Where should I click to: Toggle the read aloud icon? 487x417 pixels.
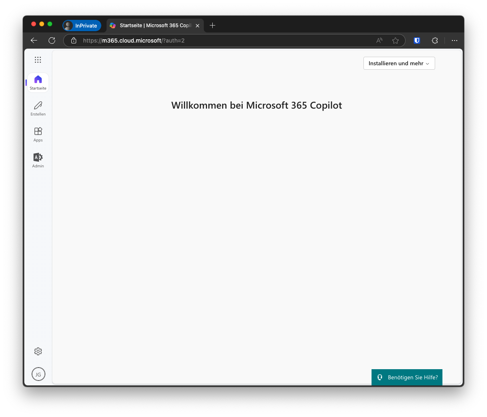pos(379,41)
